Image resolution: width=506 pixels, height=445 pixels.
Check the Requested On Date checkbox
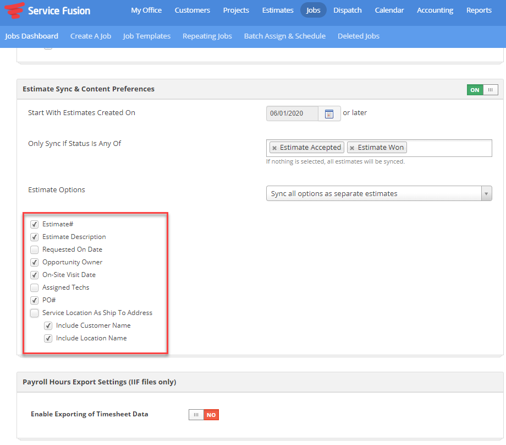coord(34,249)
